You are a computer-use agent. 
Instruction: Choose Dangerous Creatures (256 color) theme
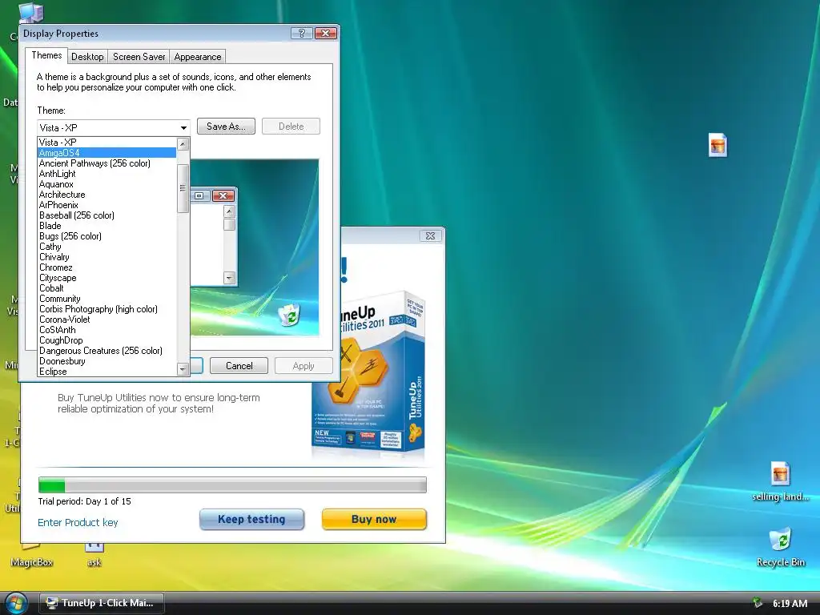[x=107, y=351]
